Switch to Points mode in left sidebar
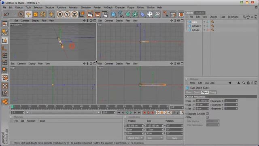Screen dimensions: 259x146 click(x=5, y=55)
